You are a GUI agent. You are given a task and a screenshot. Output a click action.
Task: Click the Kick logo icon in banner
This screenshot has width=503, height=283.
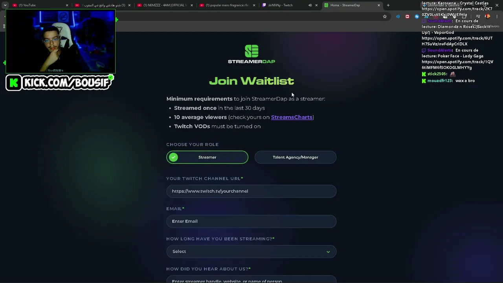[14, 83]
